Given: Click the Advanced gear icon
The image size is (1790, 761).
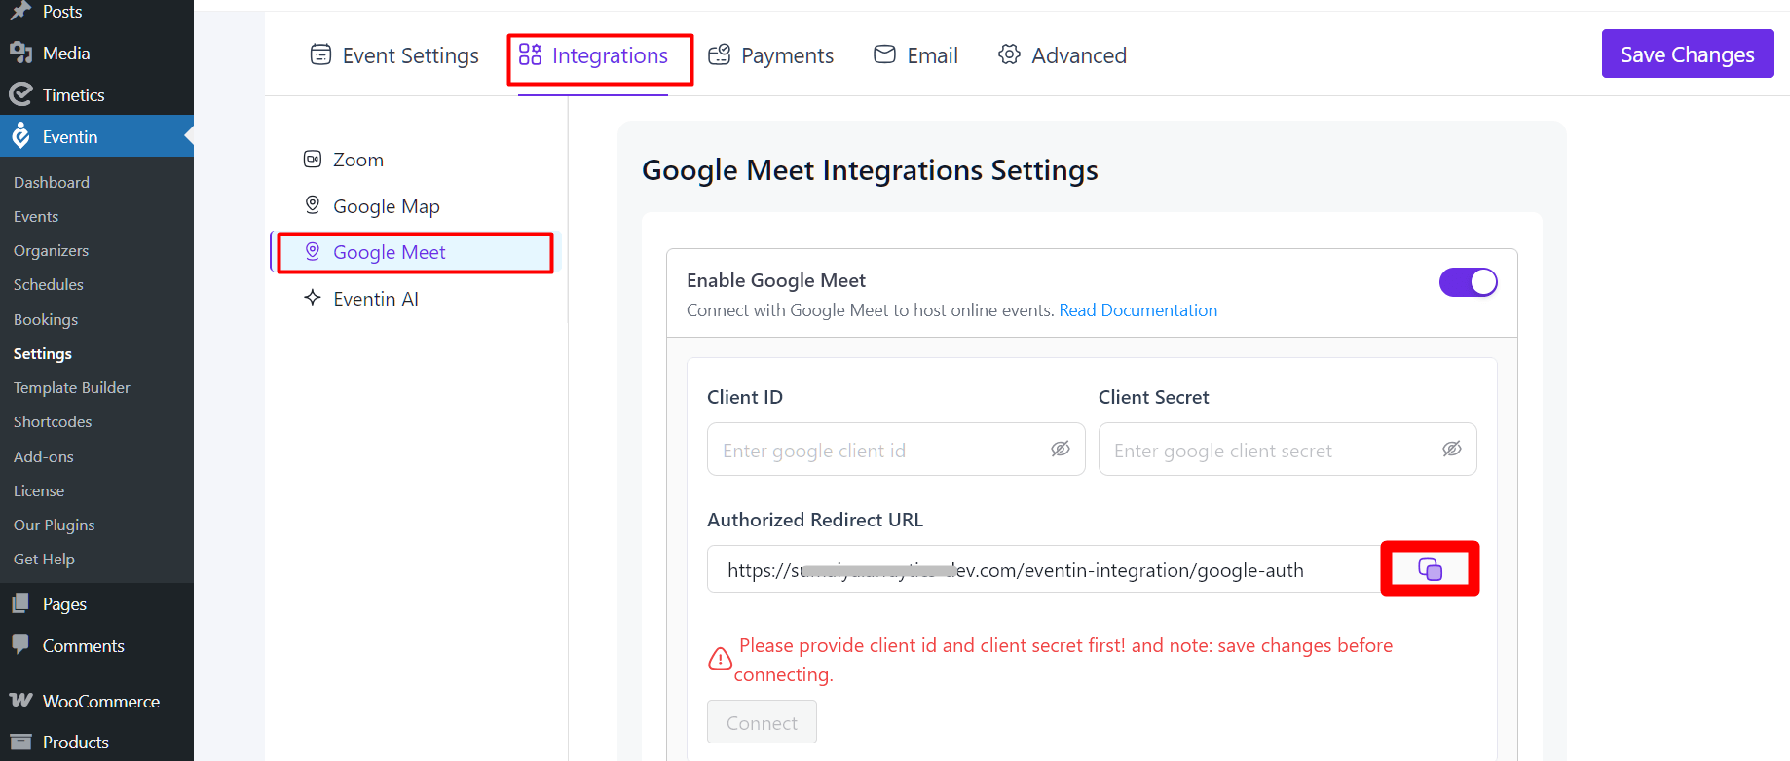Looking at the screenshot, I should 1009,54.
